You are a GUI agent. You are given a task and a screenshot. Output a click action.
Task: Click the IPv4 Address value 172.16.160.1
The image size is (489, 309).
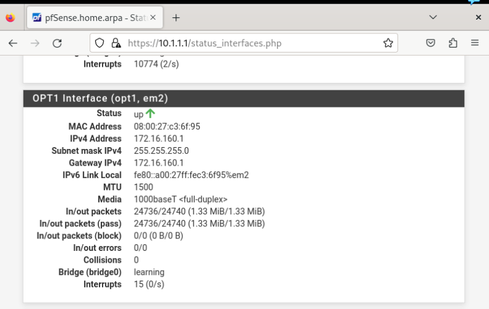point(159,139)
